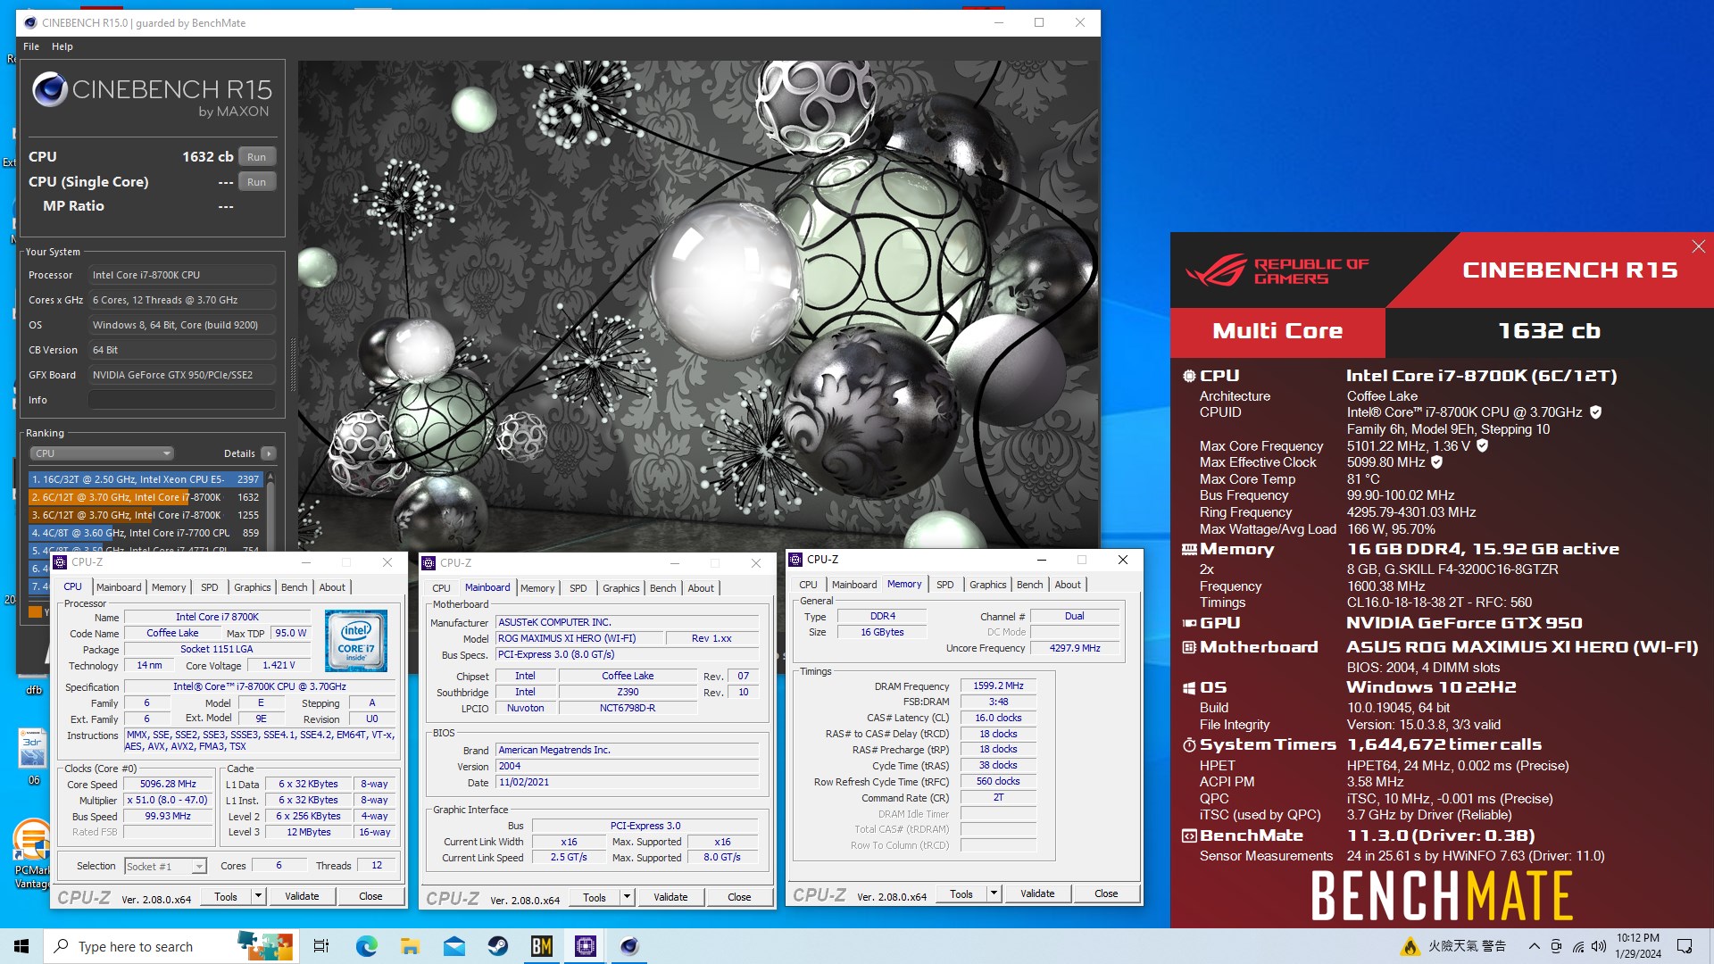
Task: Open the Mail app from taskbar
Action: click(453, 946)
